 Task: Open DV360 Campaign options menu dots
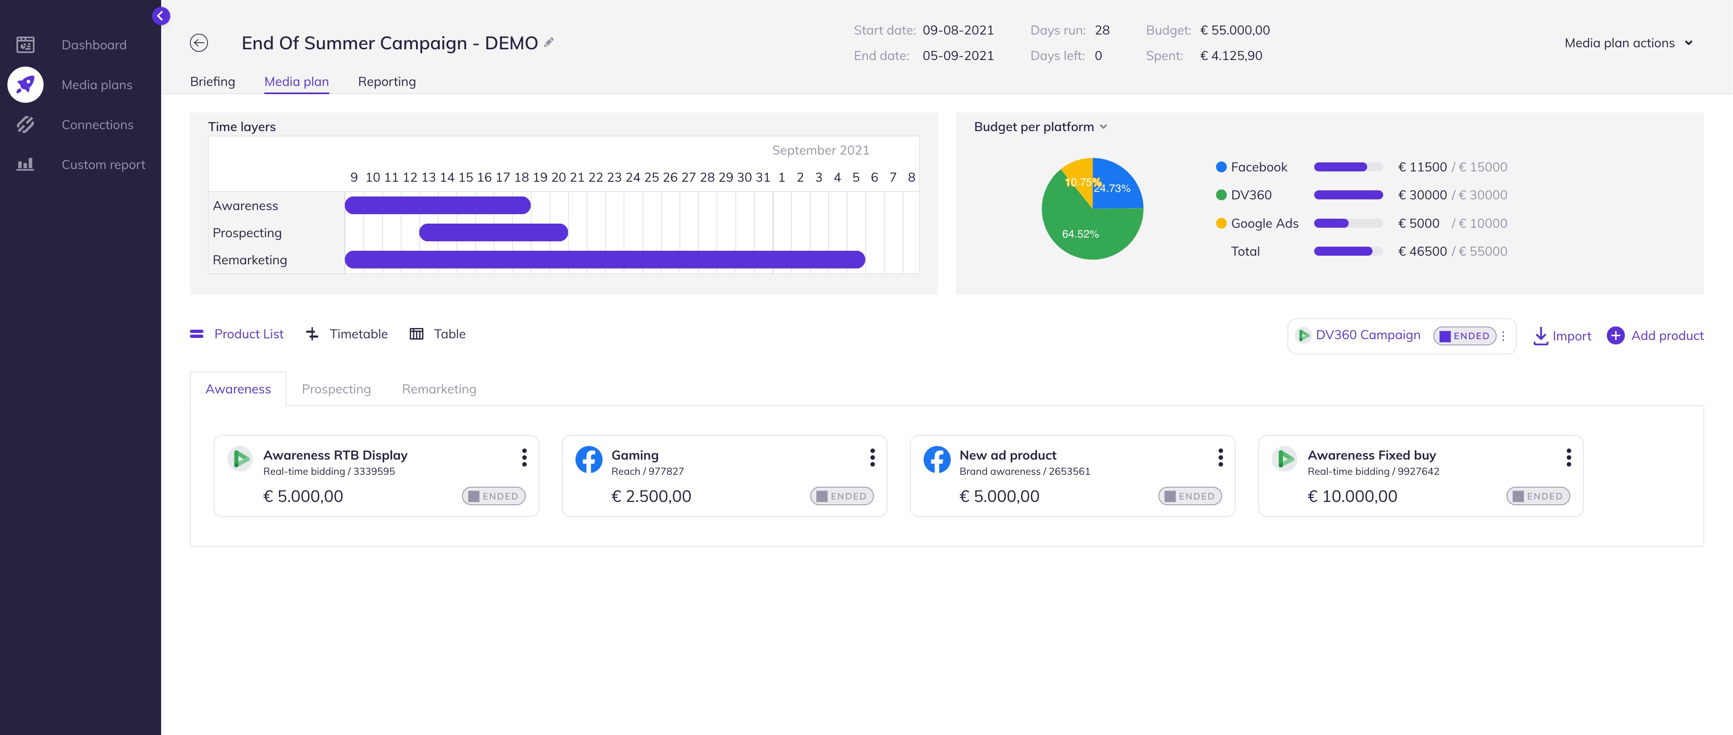(1503, 336)
